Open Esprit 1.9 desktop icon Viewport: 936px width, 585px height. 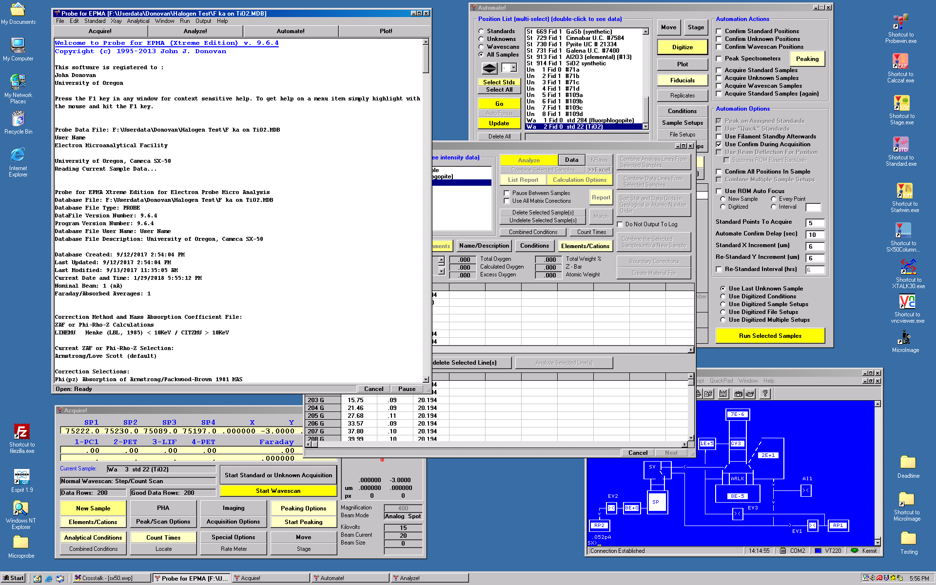click(x=22, y=476)
